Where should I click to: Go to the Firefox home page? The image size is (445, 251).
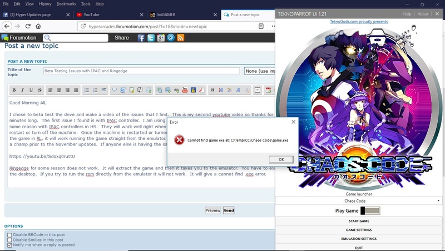click(x=38, y=26)
